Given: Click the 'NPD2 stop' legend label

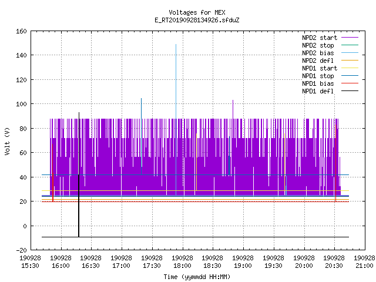Looking at the screenshot, I should [x=318, y=45].
